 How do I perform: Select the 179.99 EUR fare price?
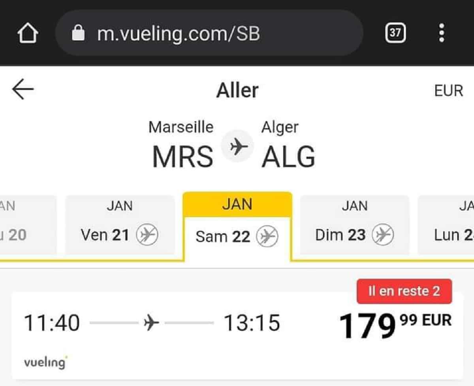coord(395,324)
